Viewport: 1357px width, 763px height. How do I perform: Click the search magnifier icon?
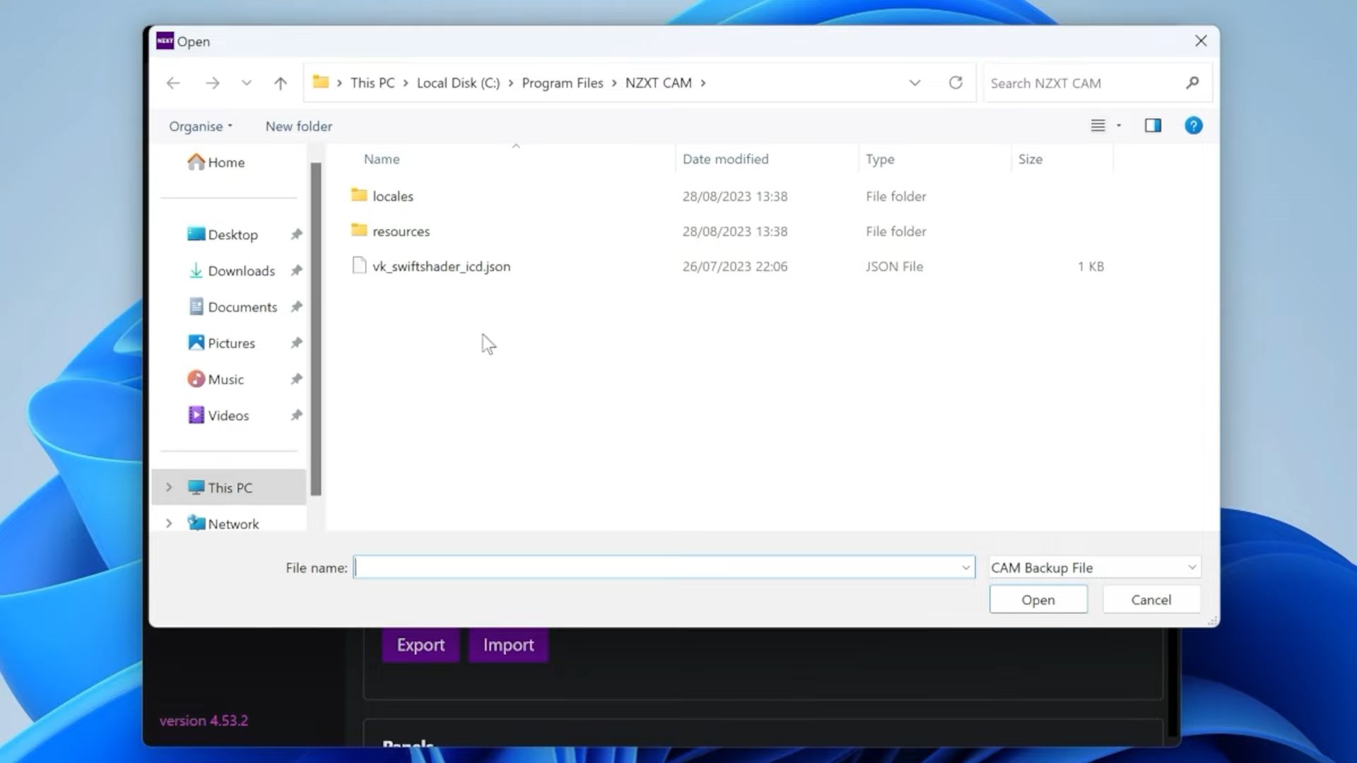point(1192,83)
